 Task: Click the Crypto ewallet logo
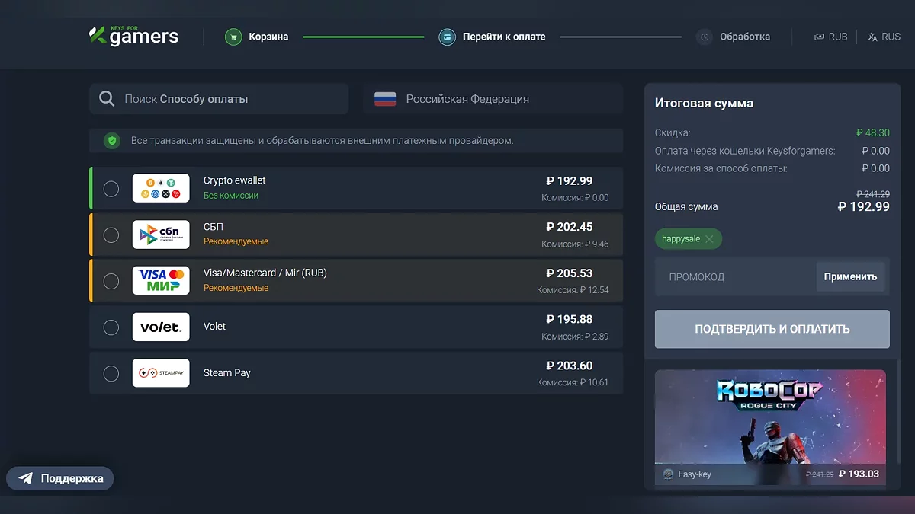pyautogui.click(x=161, y=188)
